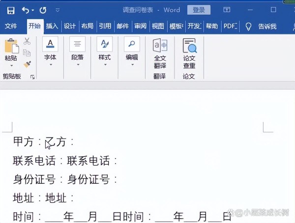
Task: Click the 乙方 text in document
Action: [x=56, y=141]
